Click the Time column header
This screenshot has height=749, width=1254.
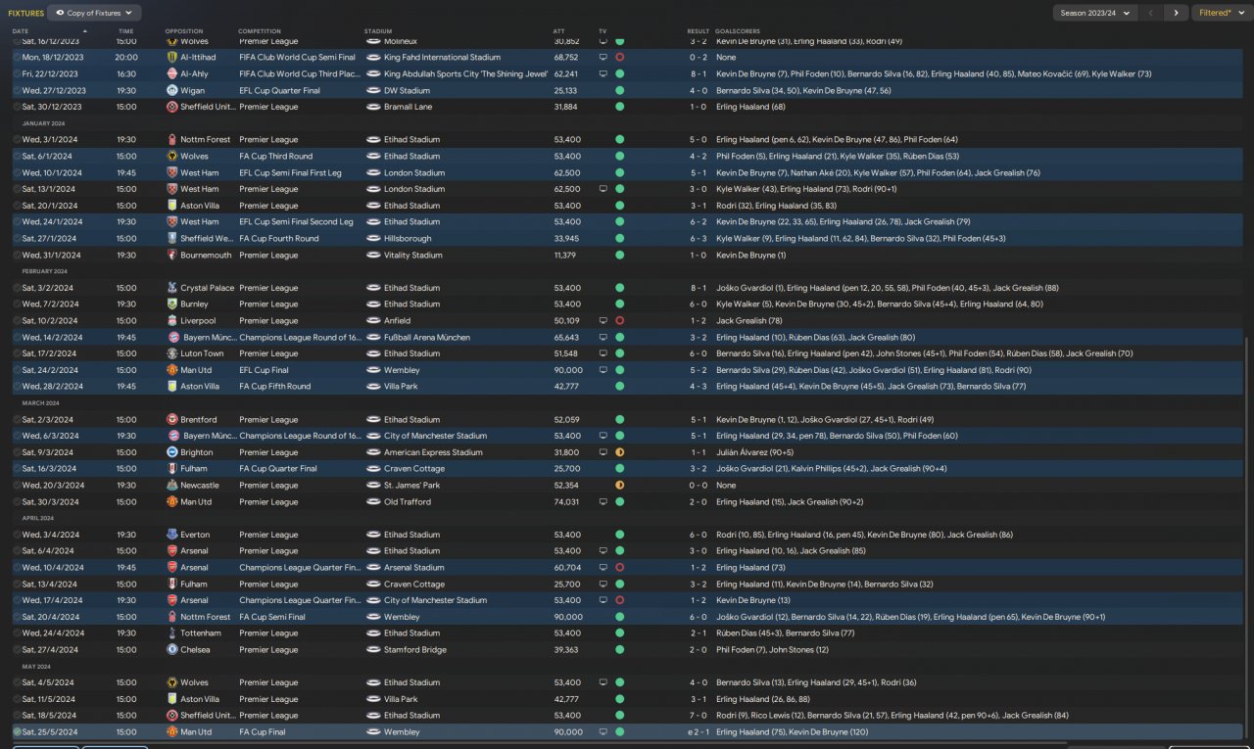[x=126, y=31]
